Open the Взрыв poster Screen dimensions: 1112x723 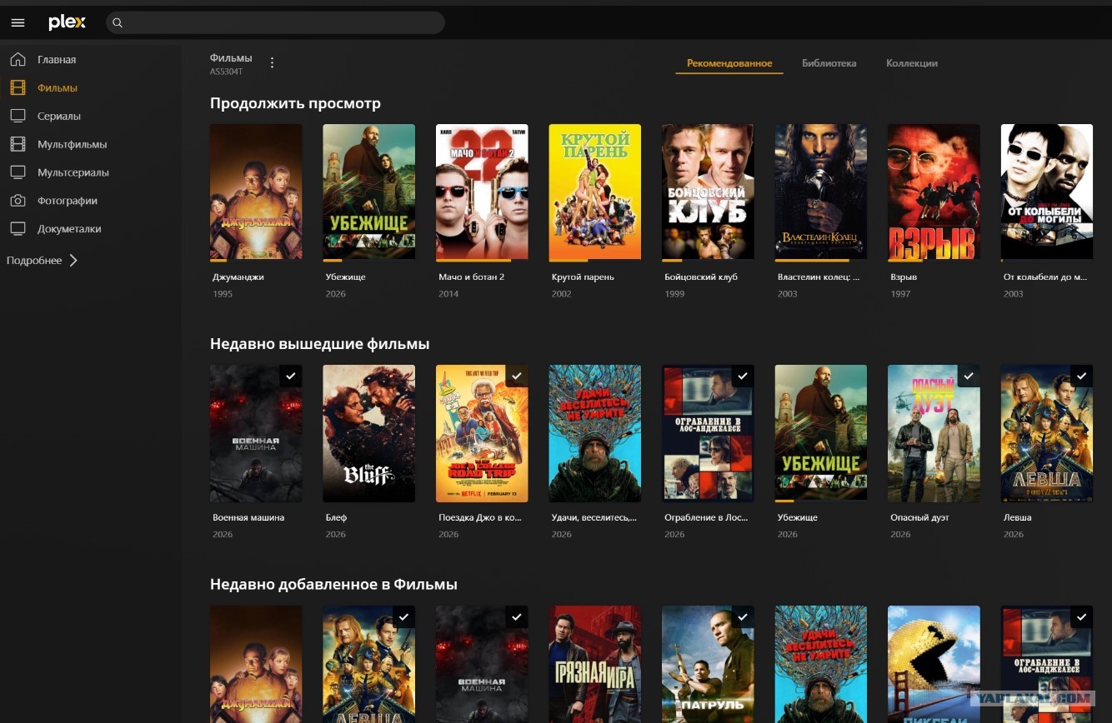(934, 192)
